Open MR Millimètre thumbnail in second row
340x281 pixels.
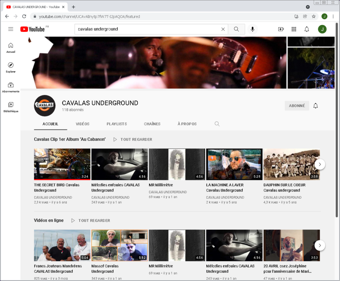pyautogui.click(x=177, y=245)
